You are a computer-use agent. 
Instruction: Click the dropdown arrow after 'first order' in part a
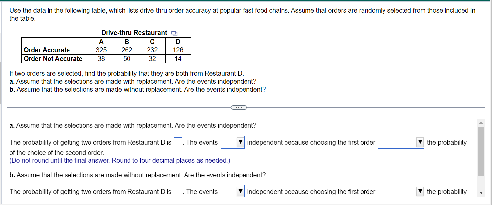click(x=420, y=142)
